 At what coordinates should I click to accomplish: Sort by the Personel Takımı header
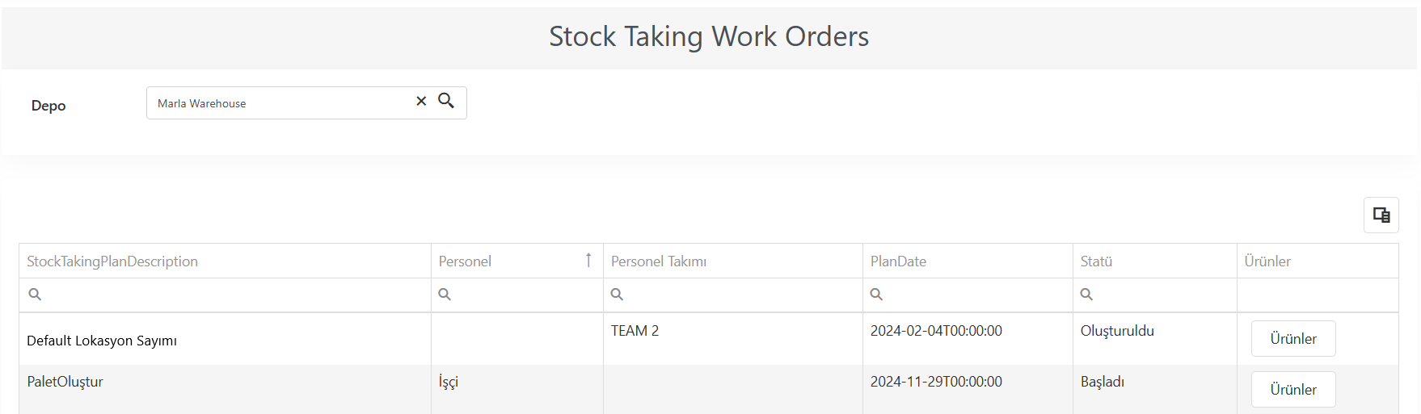pos(659,261)
